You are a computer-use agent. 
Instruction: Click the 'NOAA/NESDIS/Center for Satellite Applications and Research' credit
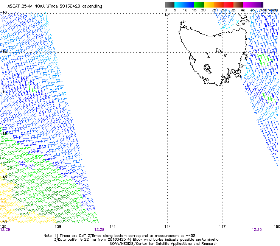coord(163,244)
